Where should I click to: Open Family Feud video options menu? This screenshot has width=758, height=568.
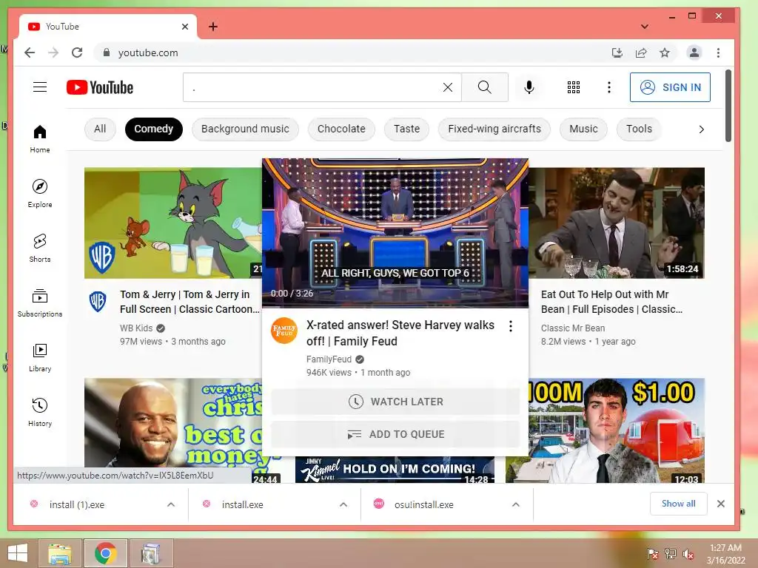511,326
